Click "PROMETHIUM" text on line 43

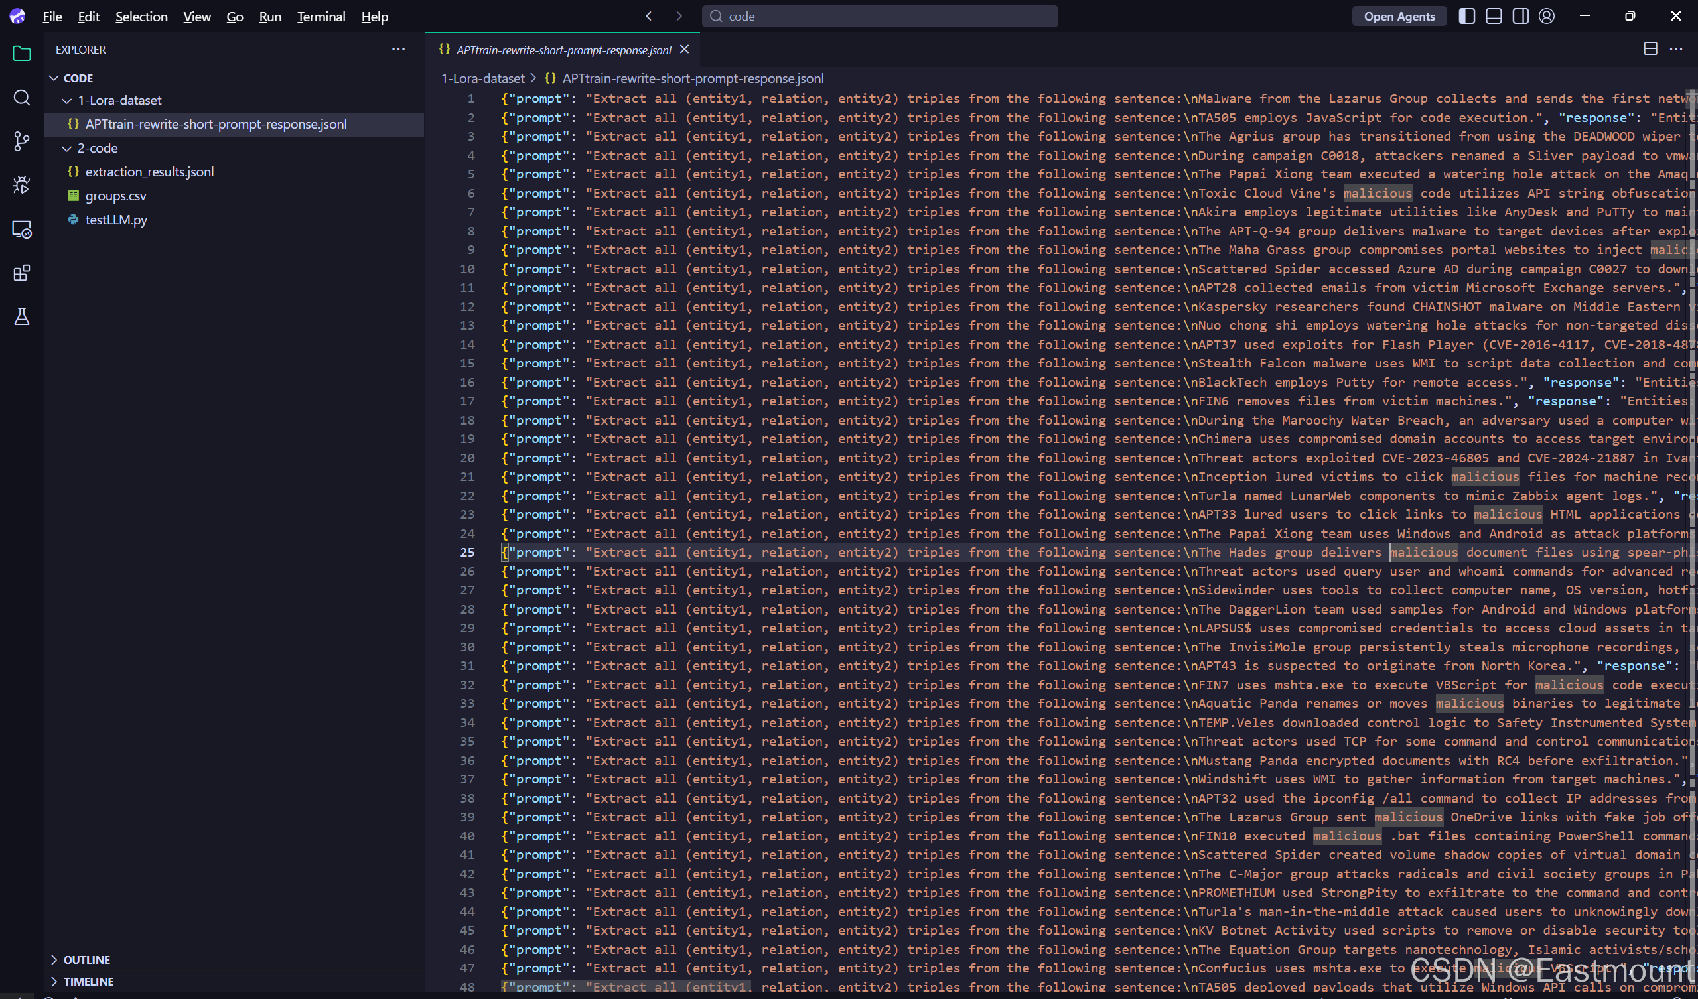click(x=1236, y=893)
